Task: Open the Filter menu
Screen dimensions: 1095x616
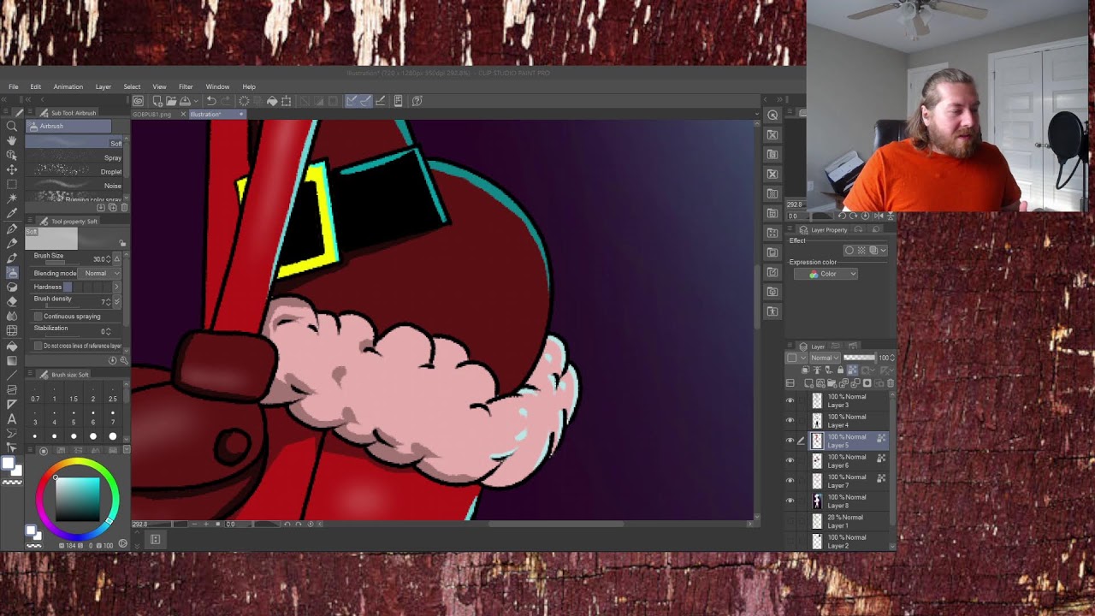Action: tap(186, 86)
